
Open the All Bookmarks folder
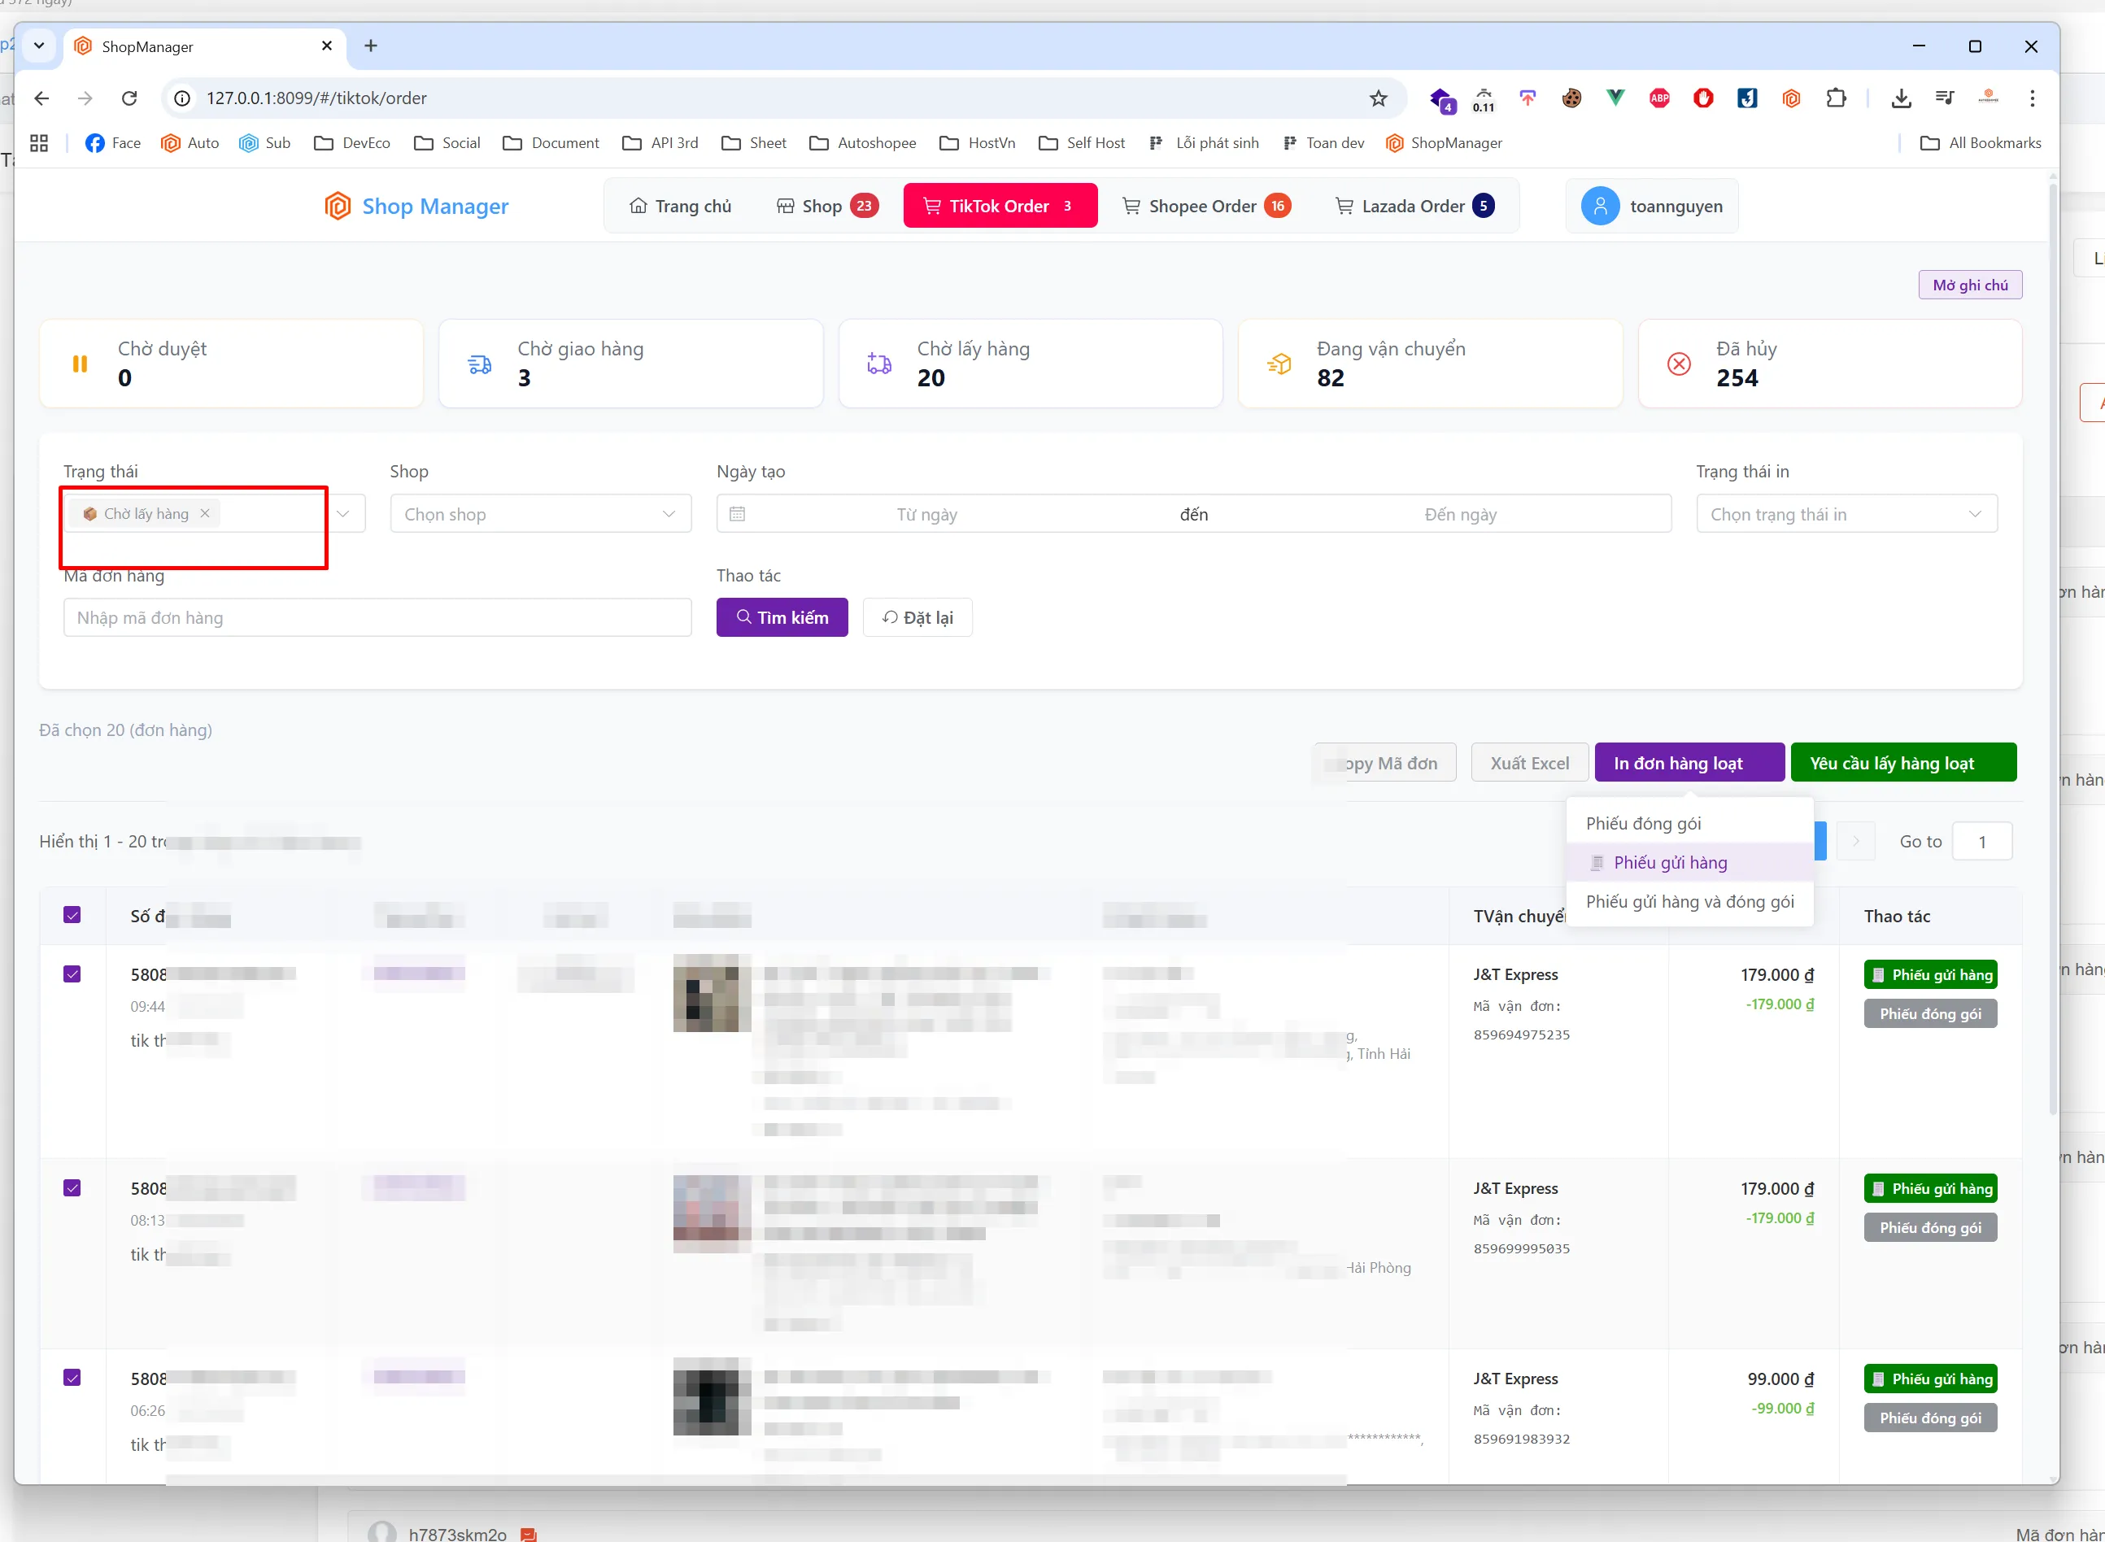(x=1980, y=143)
